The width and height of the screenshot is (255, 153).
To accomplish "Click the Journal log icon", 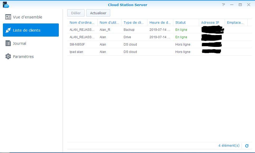I will 8,43.
